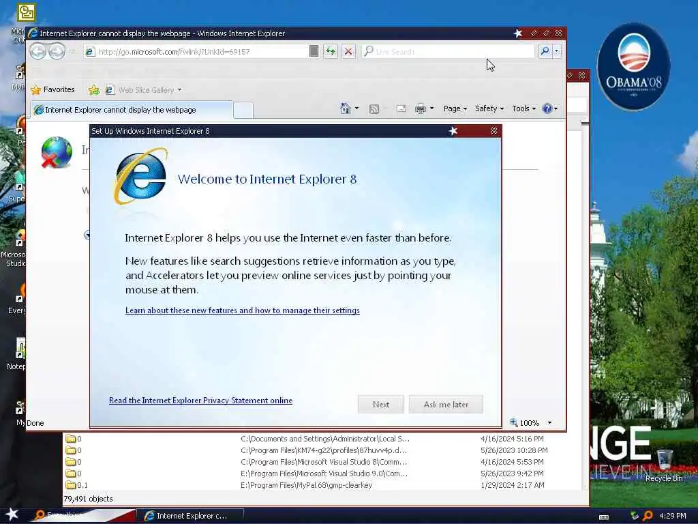Click the 'Done' status text in Internet Explorer

(35, 423)
